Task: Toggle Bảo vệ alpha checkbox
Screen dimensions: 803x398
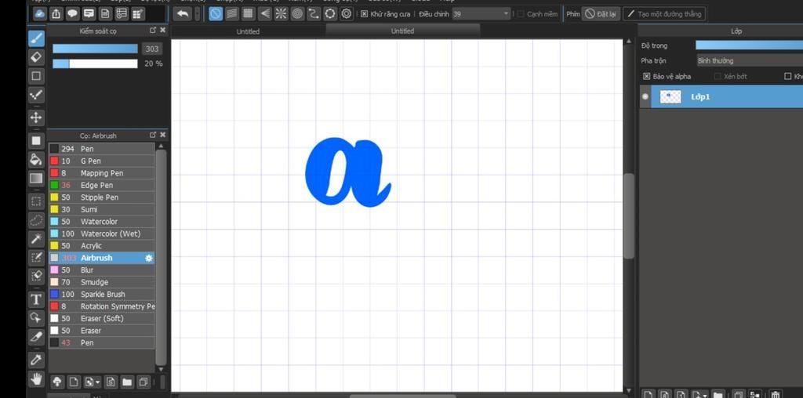Action: 646,76
